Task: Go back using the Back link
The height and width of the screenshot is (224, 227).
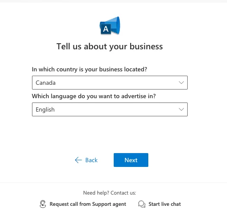Action: click(x=86, y=160)
